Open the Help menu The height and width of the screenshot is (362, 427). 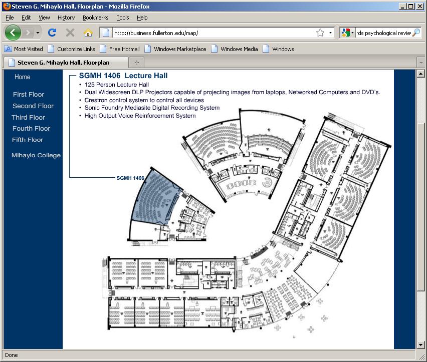pos(142,18)
